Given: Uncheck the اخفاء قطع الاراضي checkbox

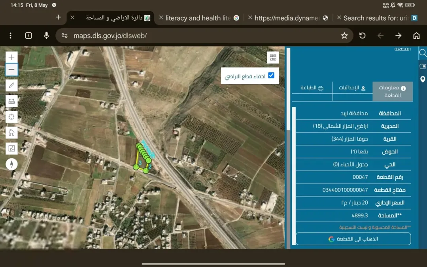Looking at the screenshot, I should click(x=271, y=75).
